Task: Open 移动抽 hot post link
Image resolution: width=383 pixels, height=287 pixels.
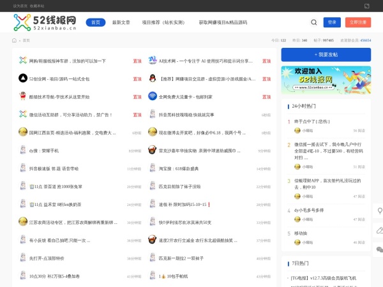Action: (x=301, y=233)
